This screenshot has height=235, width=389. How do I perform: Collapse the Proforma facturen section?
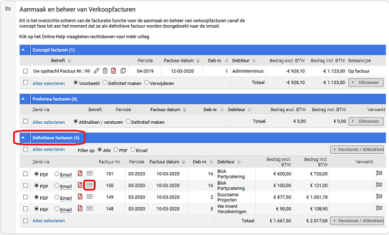tap(23, 99)
